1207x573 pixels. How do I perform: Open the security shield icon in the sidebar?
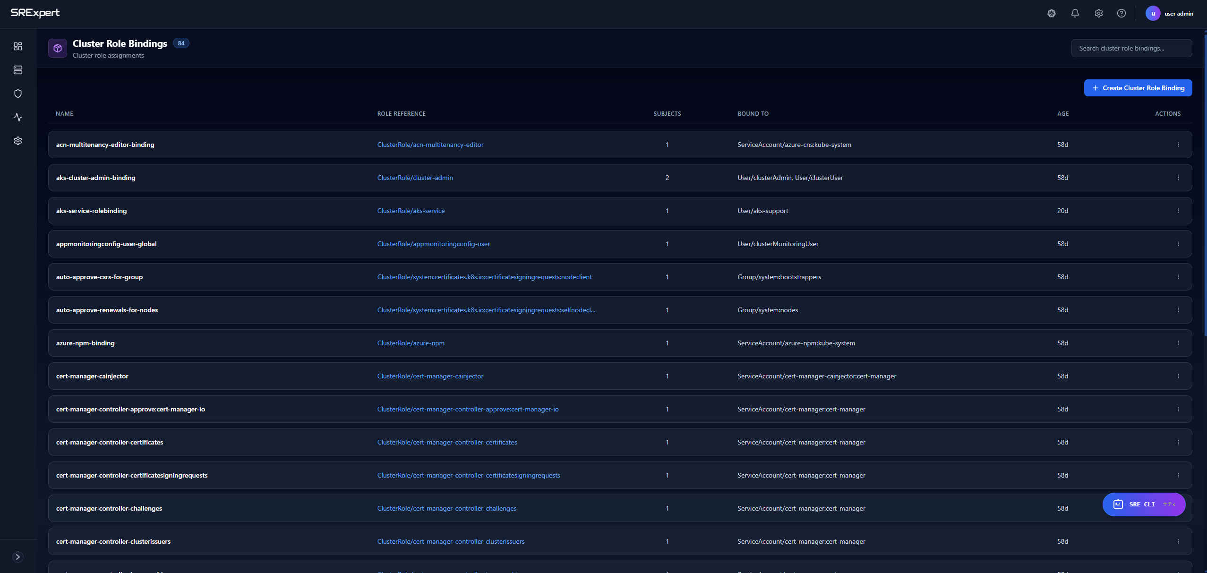pyautogui.click(x=18, y=94)
